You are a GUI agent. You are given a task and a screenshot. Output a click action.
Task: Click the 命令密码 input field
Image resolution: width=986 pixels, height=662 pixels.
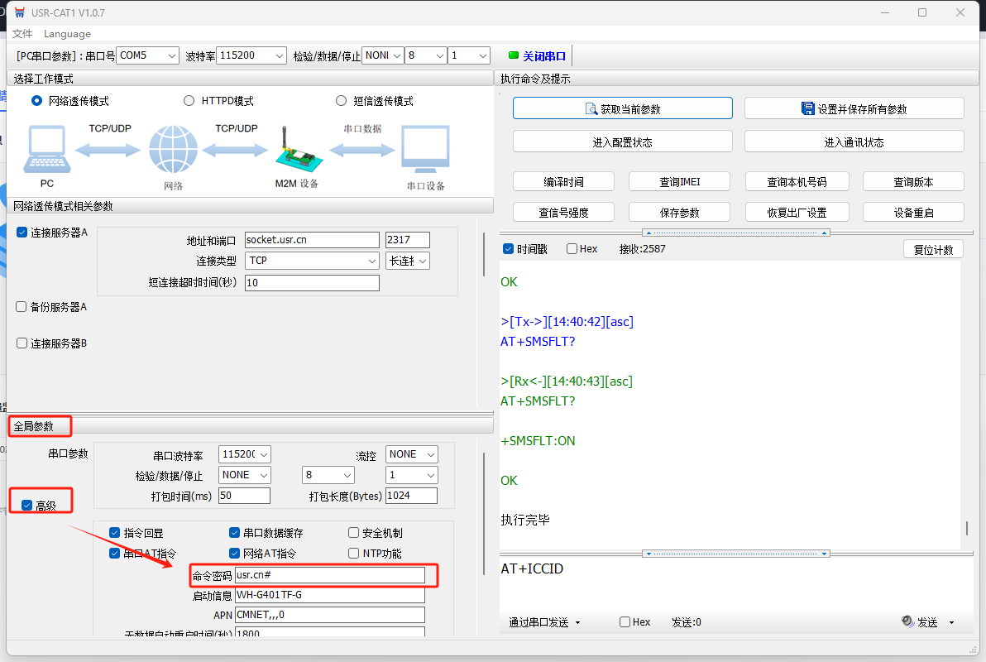pyautogui.click(x=329, y=575)
